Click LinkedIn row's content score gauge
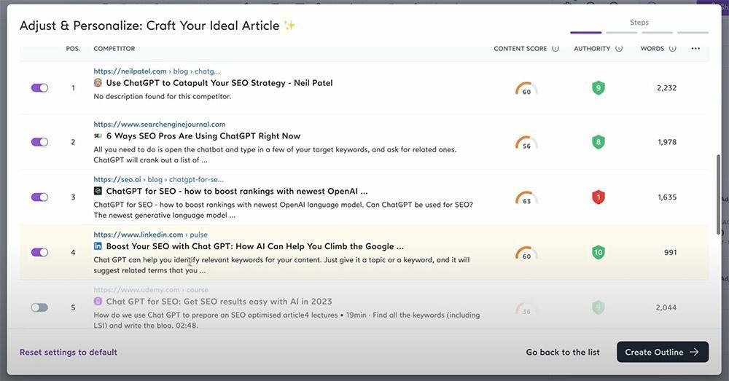 click(526, 254)
